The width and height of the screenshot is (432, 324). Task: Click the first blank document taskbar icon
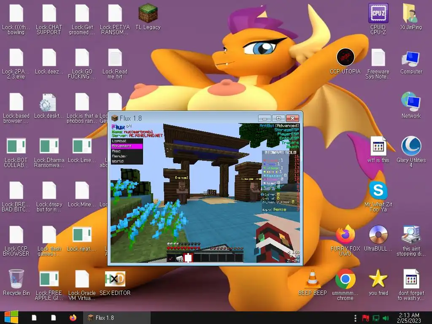pyautogui.click(x=34, y=318)
